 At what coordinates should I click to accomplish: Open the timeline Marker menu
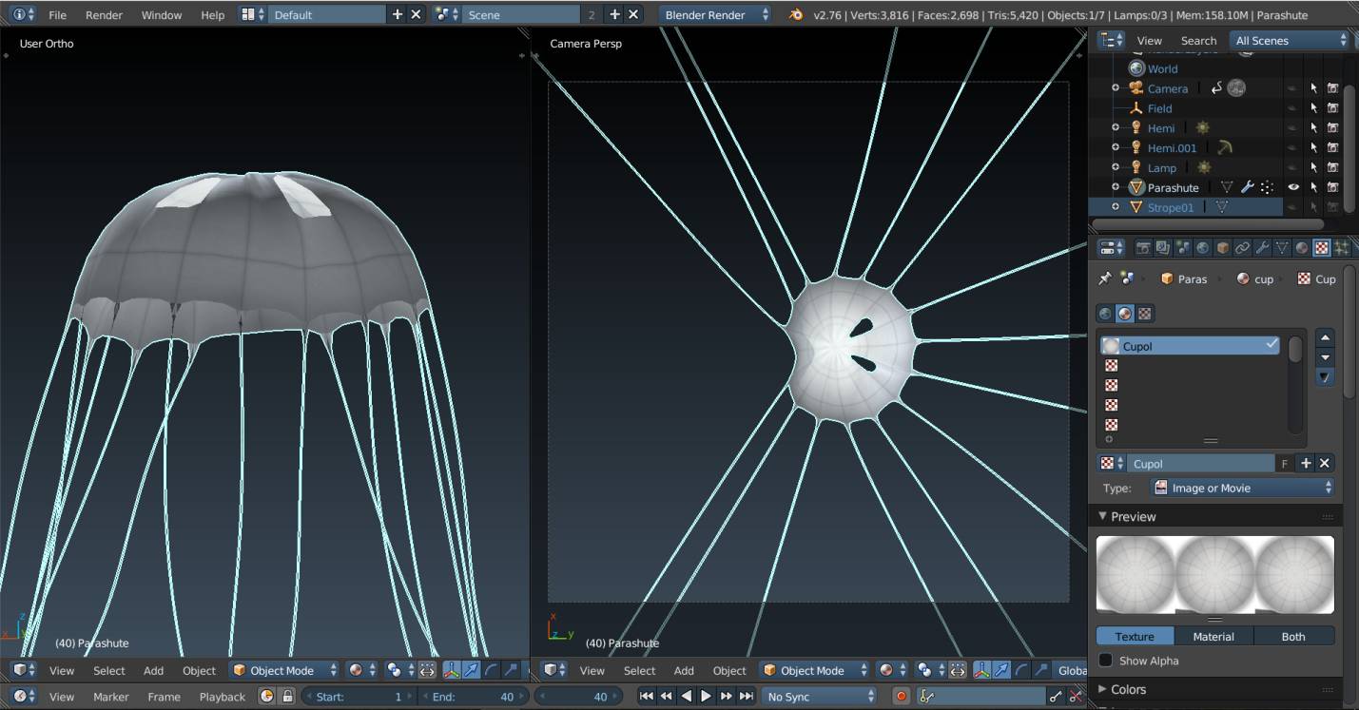coord(111,697)
